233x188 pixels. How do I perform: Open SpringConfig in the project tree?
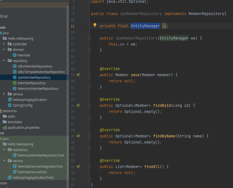(22, 105)
